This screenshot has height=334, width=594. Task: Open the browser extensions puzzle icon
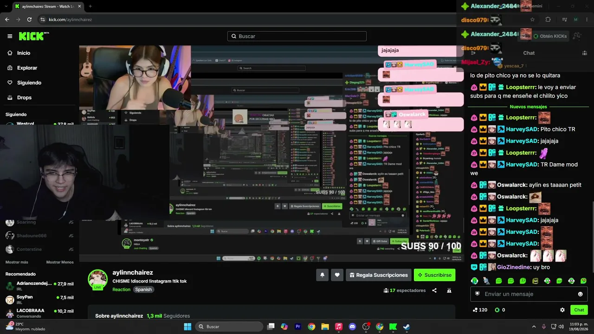548,19
